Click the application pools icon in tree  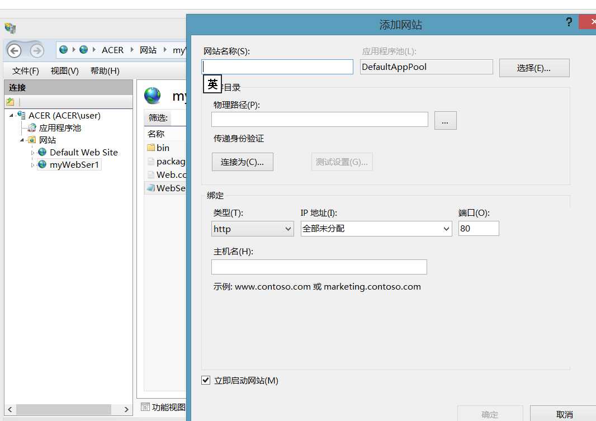click(x=32, y=127)
